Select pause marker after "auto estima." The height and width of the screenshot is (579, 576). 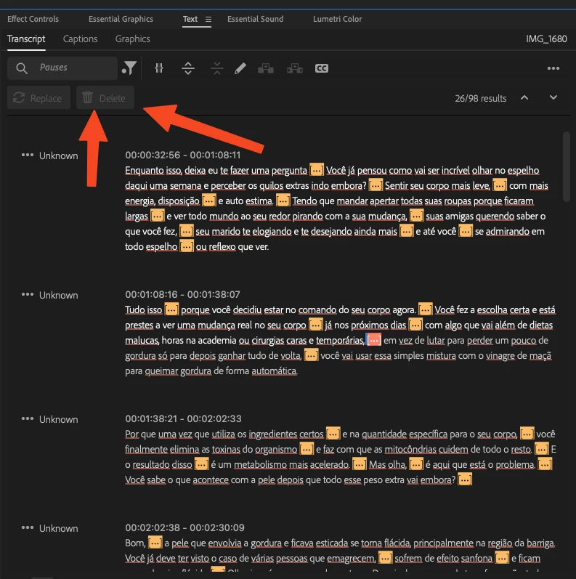(x=283, y=201)
